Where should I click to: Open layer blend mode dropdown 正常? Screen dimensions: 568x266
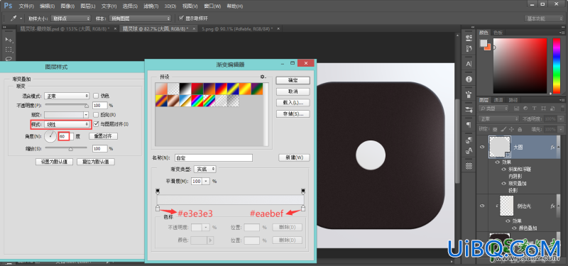click(x=499, y=118)
